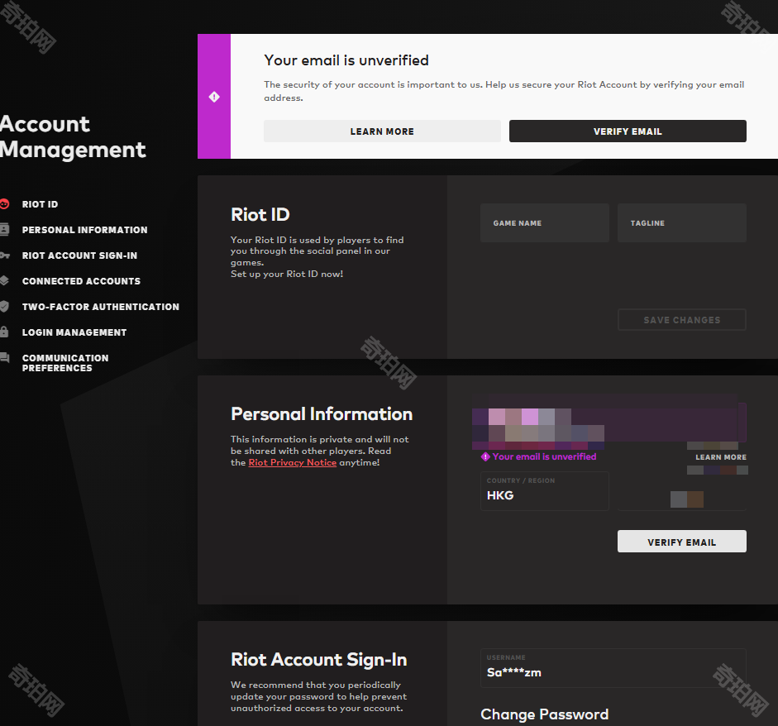Click the alert icon beside 'Your email is unverified'
Screen dimensions: 778x726
pyautogui.click(x=485, y=456)
